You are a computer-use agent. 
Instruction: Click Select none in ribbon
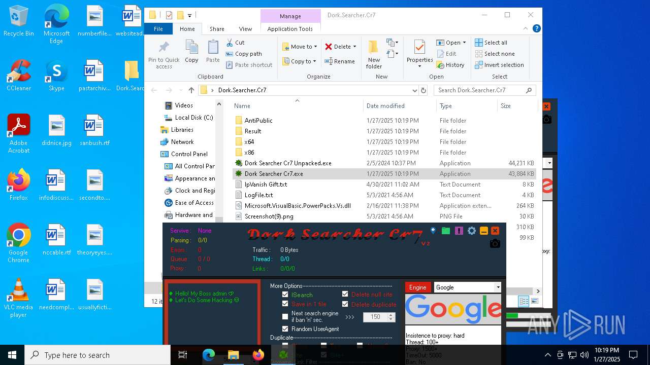(495, 54)
